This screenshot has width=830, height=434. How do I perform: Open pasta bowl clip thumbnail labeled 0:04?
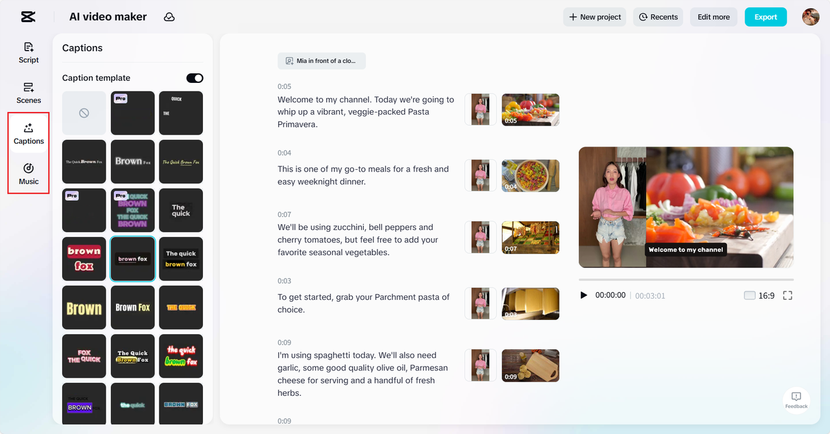pyautogui.click(x=530, y=176)
